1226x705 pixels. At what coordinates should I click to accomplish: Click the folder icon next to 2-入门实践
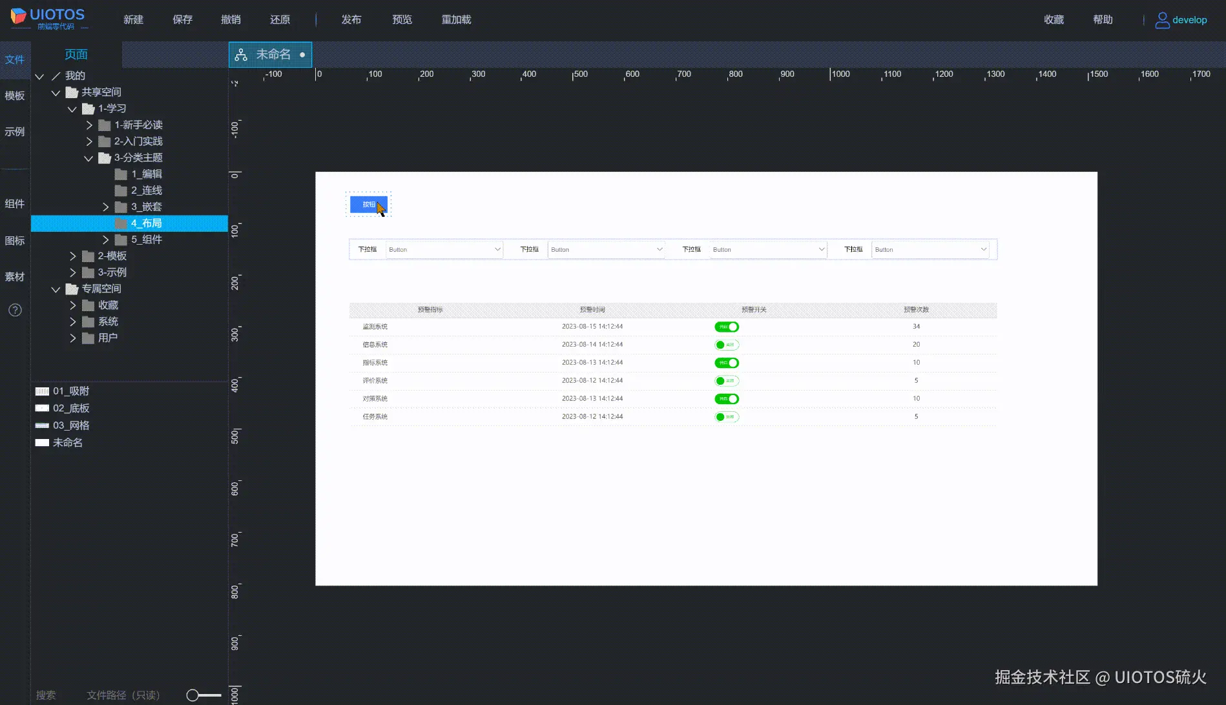[105, 141]
